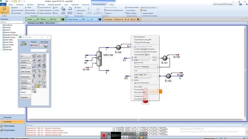Click the E-102 heat exchanger icon
The width and height of the screenshot is (248, 139).
click(169, 76)
